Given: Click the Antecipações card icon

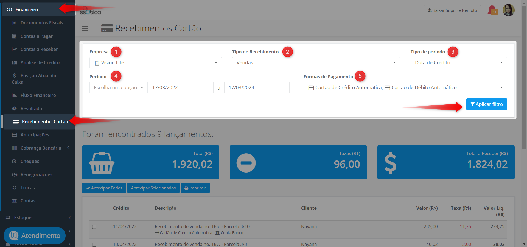Looking at the screenshot, I should click(15, 135).
